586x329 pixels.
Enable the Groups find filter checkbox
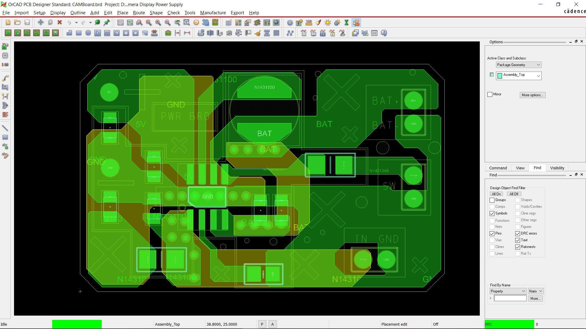[x=492, y=200]
